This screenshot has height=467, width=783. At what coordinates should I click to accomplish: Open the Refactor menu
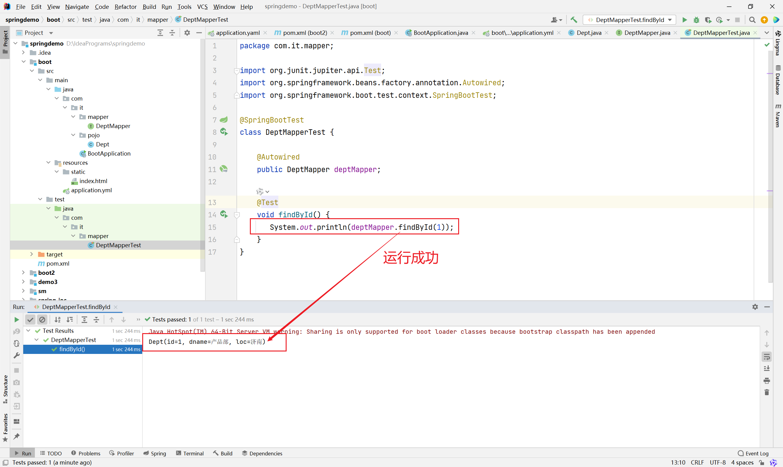tap(125, 7)
